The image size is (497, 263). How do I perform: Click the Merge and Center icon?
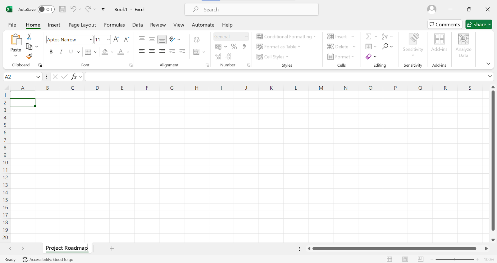[196, 52]
